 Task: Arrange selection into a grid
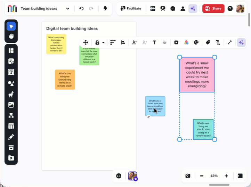[113, 42]
